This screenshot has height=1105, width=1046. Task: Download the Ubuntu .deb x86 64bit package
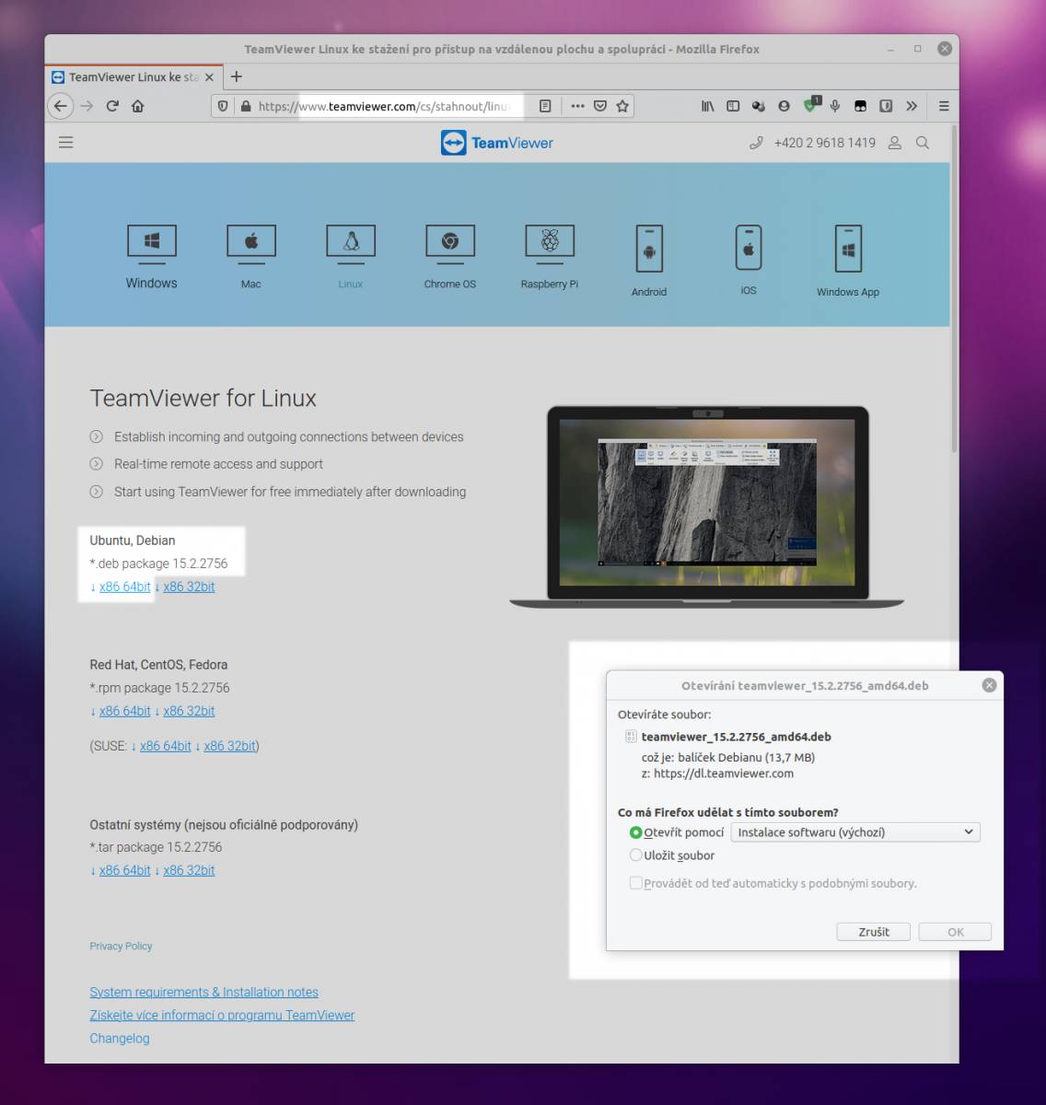point(124,587)
